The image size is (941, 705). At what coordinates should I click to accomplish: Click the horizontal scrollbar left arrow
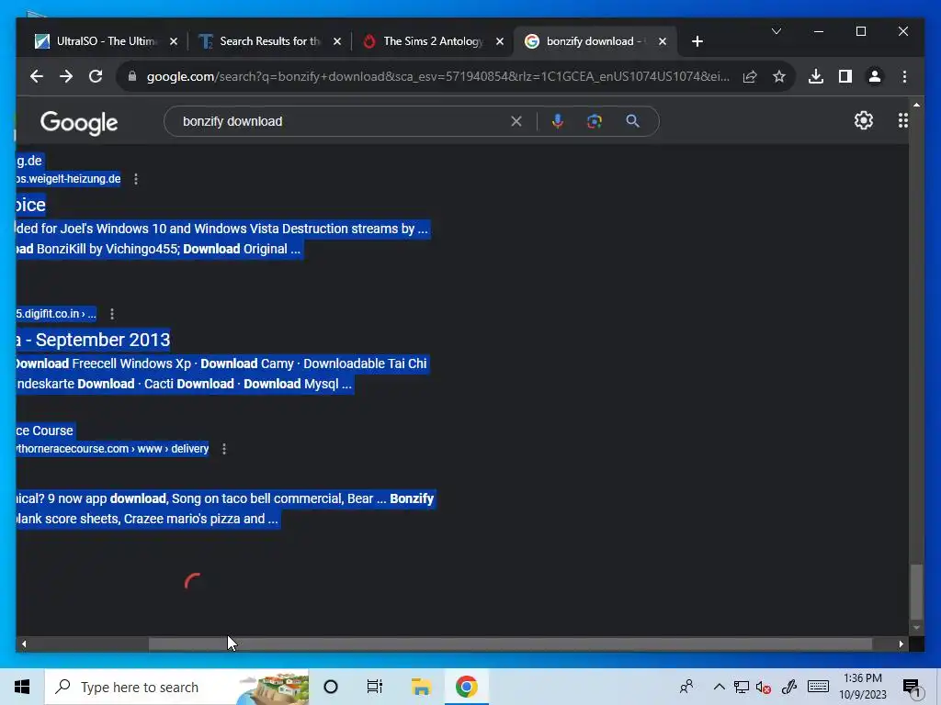(23, 643)
